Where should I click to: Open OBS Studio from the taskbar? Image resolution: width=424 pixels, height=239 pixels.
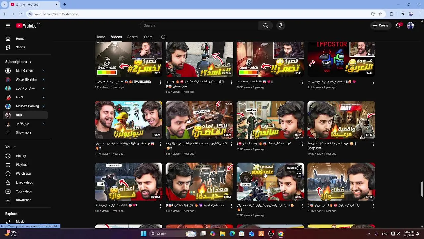(271, 234)
